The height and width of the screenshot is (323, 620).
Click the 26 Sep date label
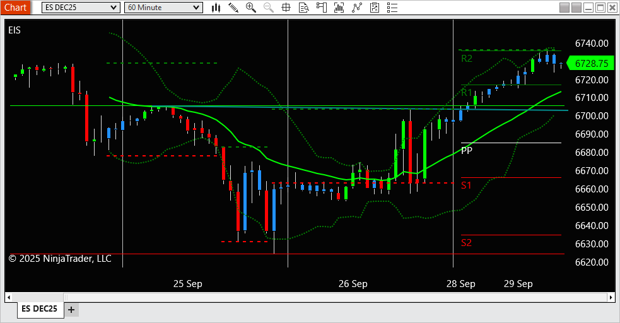353,284
